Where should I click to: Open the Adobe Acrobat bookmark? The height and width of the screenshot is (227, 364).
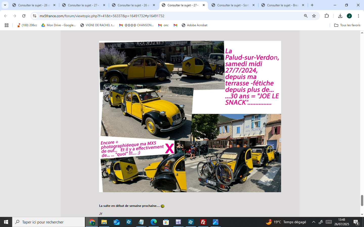click(194, 25)
